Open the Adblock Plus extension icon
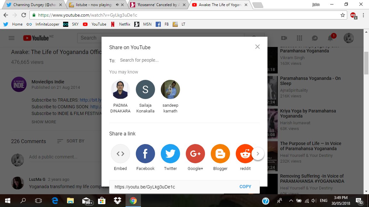The image size is (369, 207). tap(353, 15)
